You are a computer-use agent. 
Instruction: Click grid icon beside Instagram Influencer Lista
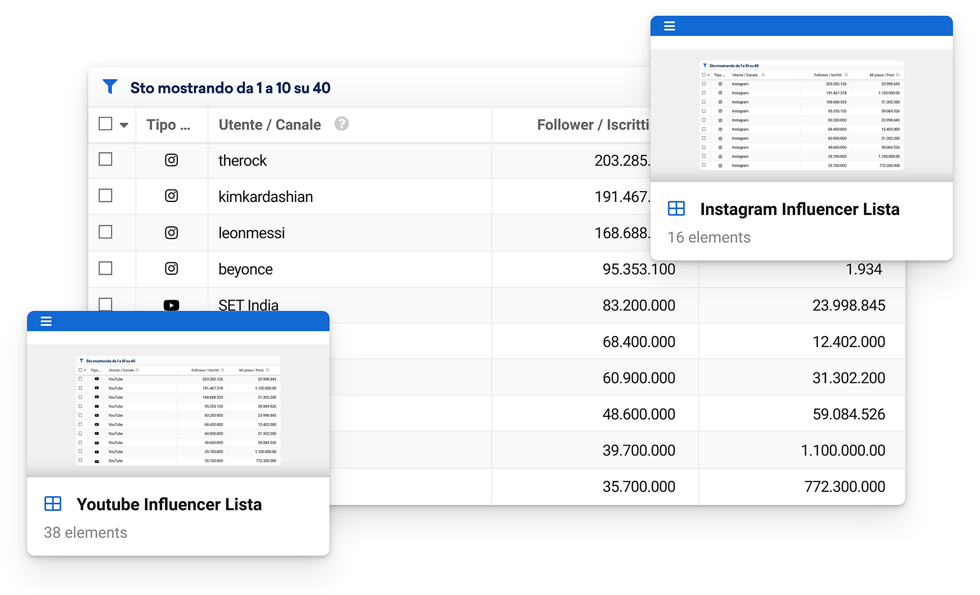pyautogui.click(x=676, y=208)
